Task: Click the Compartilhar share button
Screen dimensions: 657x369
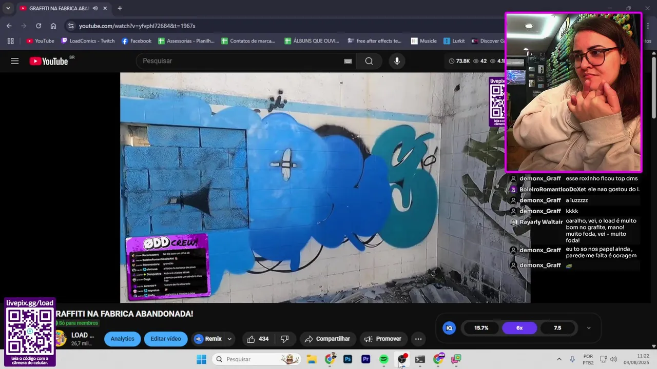Action: point(327,339)
